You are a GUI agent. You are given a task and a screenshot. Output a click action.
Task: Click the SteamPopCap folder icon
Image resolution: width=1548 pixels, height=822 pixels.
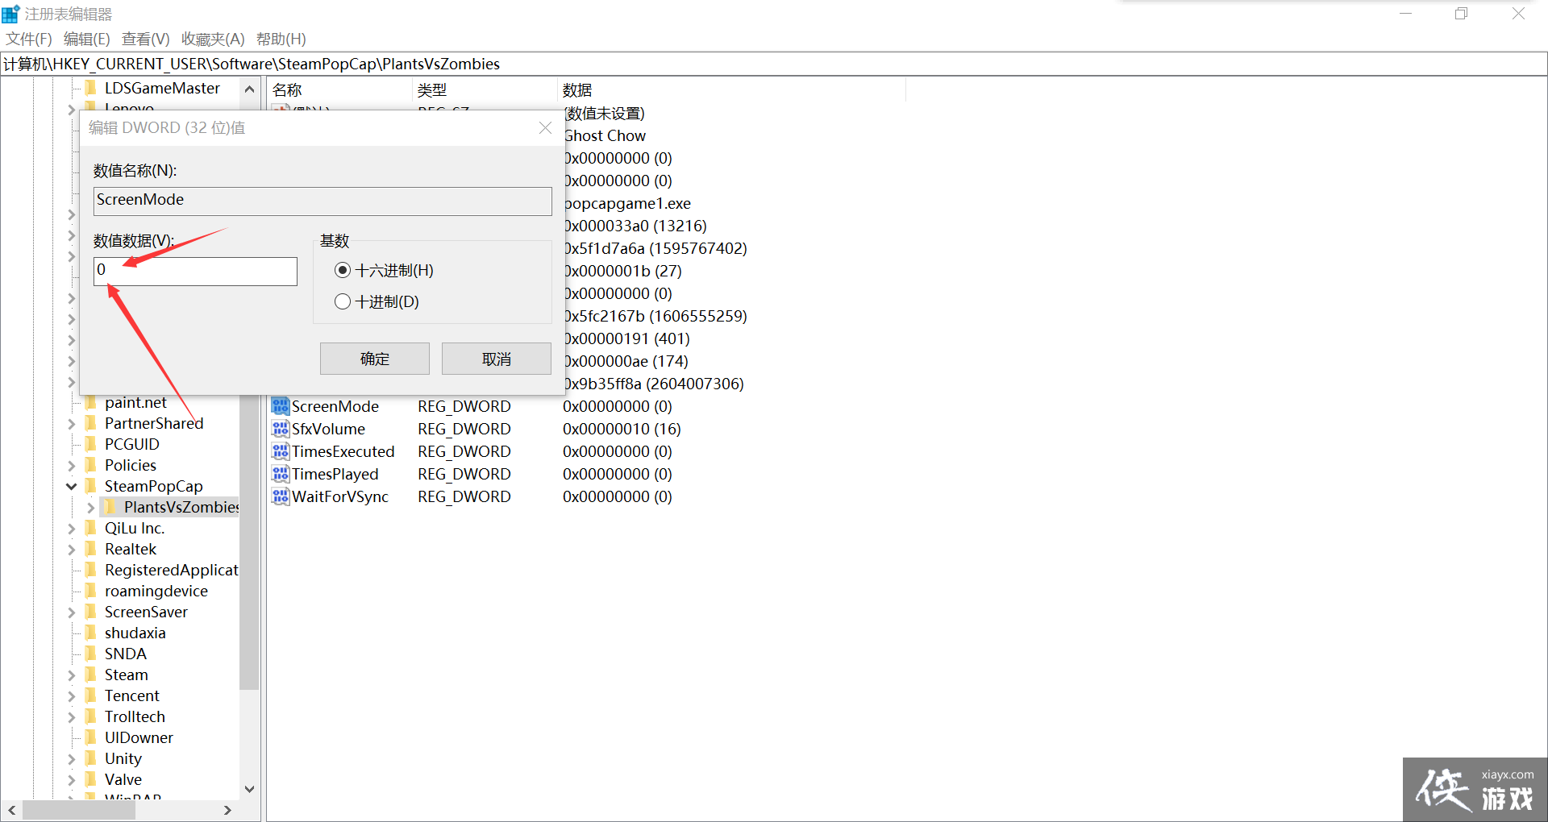point(91,486)
